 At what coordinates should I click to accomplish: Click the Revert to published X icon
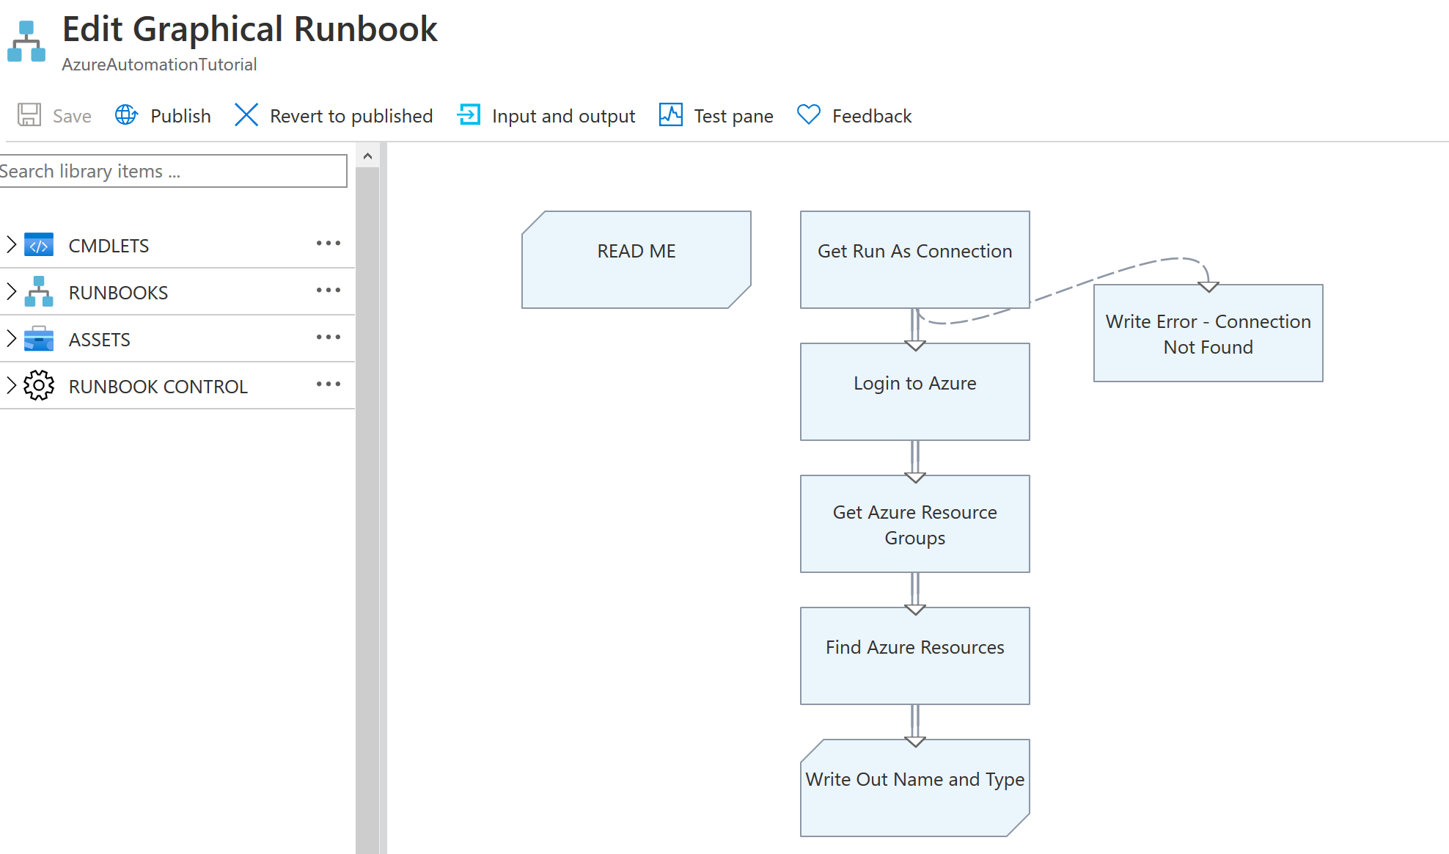pyautogui.click(x=246, y=115)
